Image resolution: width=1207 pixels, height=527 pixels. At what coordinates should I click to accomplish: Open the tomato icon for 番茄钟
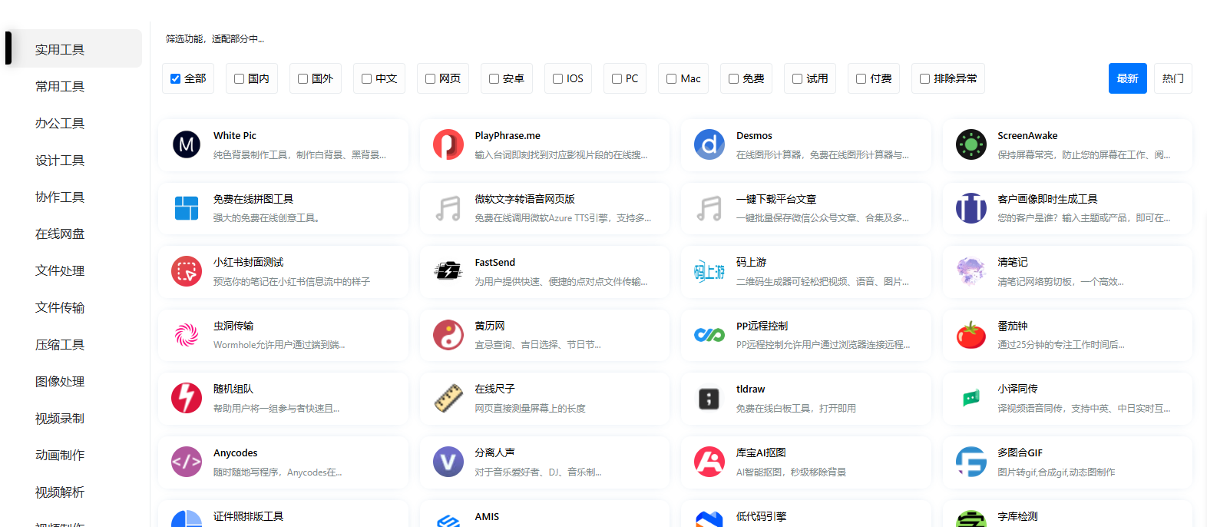(971, 335)
